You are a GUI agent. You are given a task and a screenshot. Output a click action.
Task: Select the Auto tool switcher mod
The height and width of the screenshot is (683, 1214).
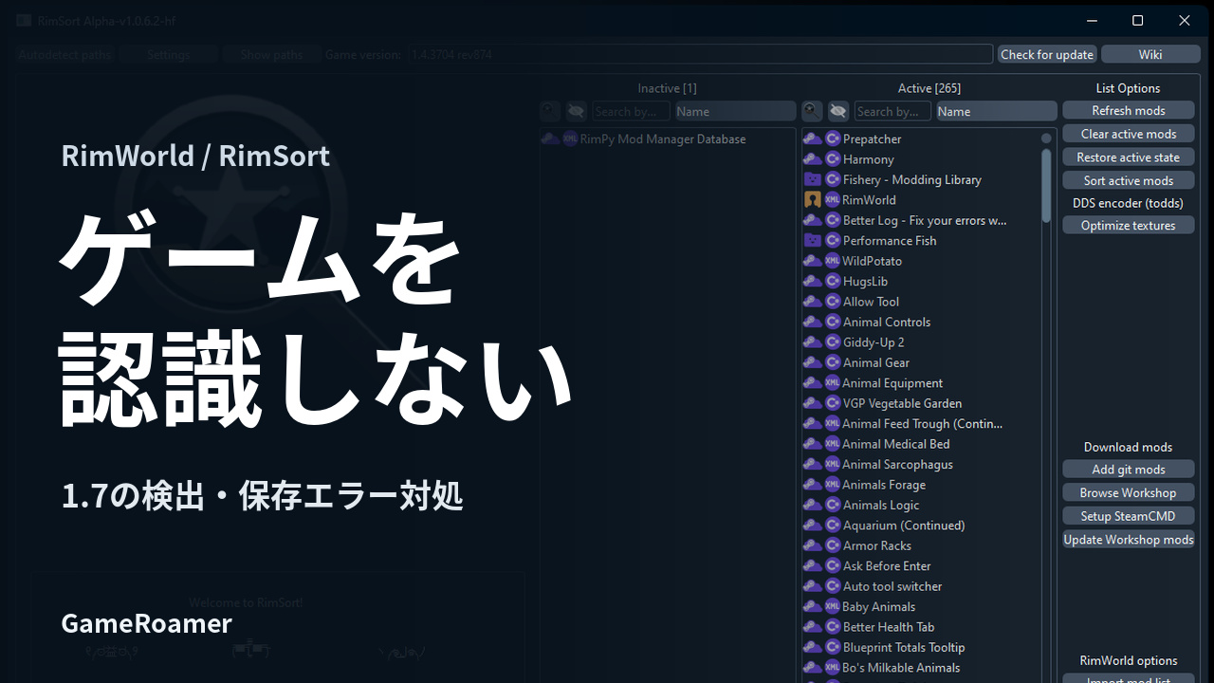click(x=921, y=586)
